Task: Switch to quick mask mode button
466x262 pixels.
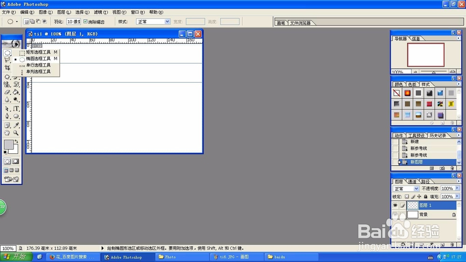Action: tap(16, 161)
